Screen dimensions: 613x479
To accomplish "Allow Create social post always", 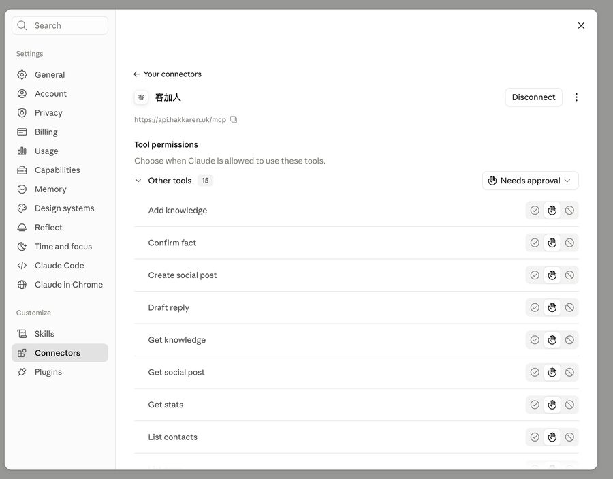I will [535, 275].
